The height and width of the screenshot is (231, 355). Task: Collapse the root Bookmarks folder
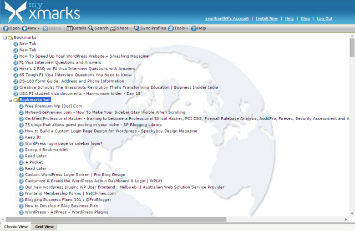[5, 38]
